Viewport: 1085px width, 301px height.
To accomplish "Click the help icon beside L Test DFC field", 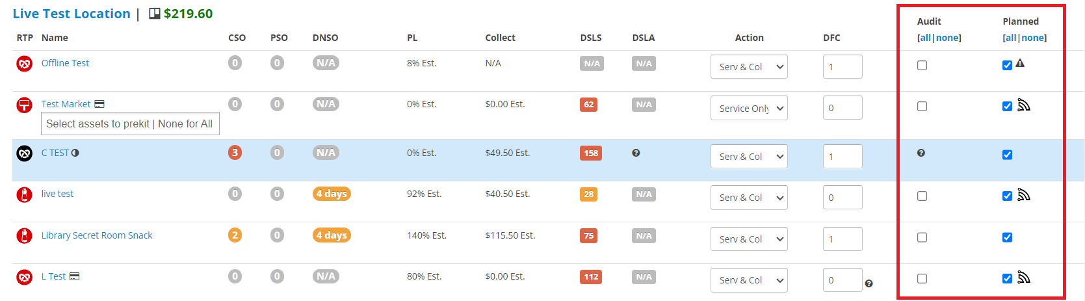I will [x=869, y=283].
